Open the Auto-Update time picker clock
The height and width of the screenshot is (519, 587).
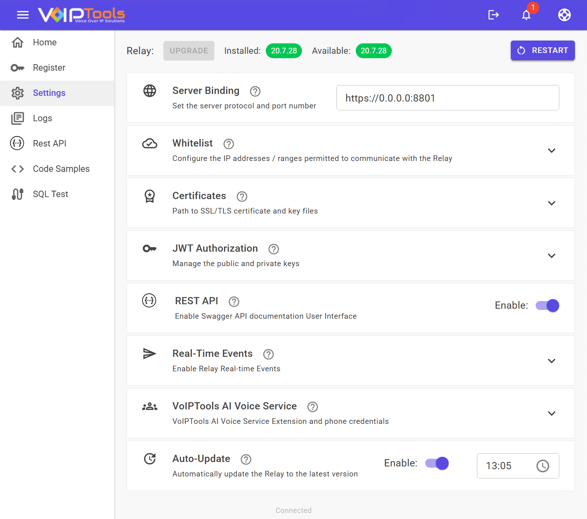pyautogui.click(x=542, y=466)
